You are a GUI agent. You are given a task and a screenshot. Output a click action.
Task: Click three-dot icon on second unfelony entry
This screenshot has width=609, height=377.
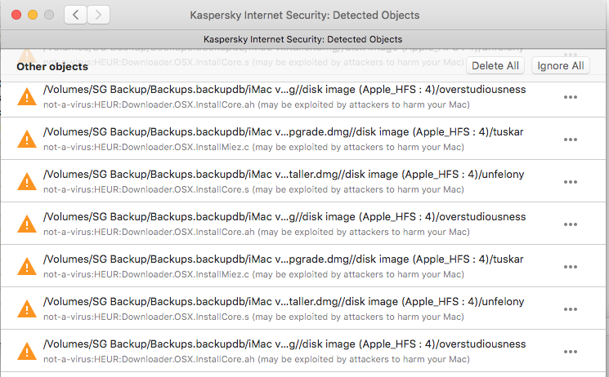pyautogui.click(x=571, y=309)
